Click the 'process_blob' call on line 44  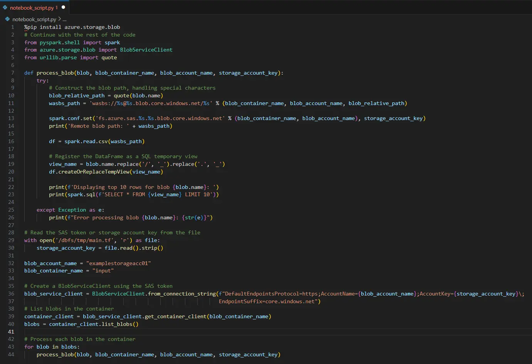pos(55,354)
